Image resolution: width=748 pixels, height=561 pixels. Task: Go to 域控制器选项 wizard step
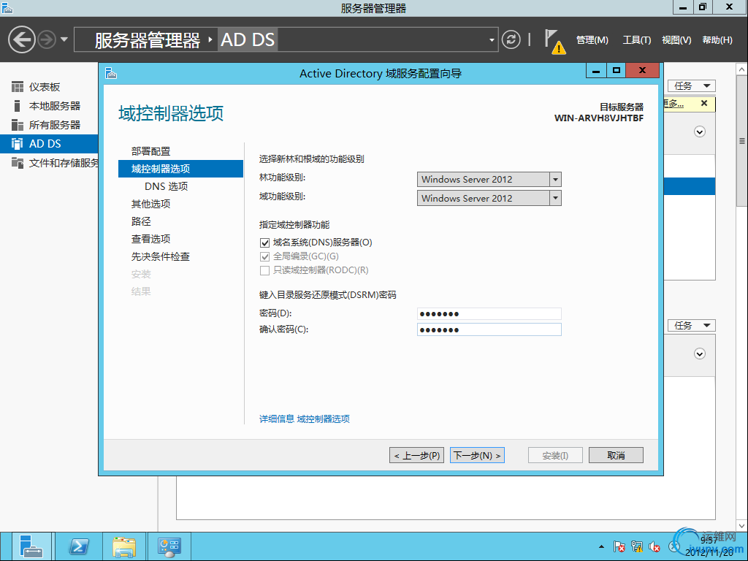[x=181, y=169]
